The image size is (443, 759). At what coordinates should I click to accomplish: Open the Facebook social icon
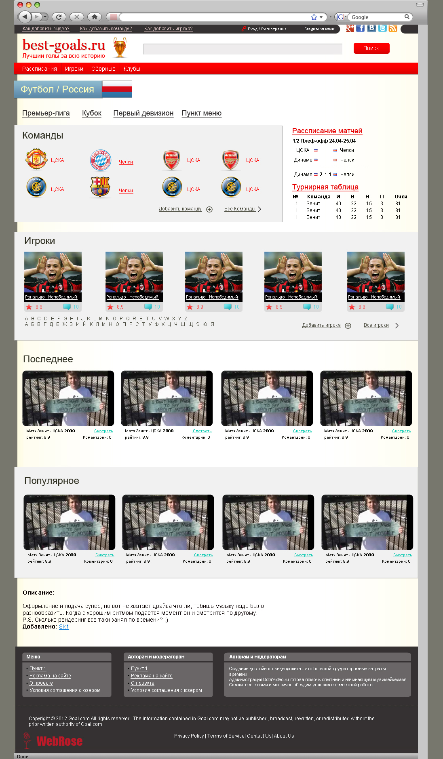[x=361, y=28]
